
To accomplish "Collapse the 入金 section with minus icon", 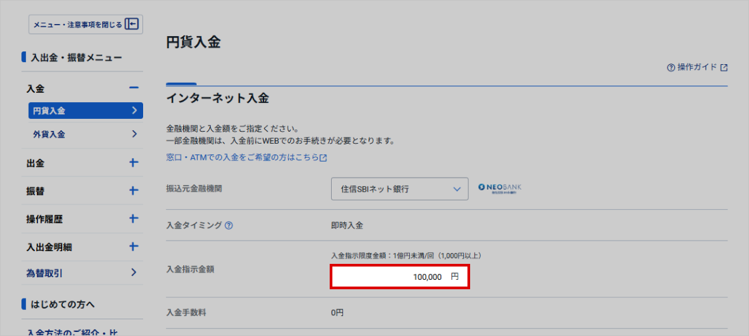I will coord(134,88).
